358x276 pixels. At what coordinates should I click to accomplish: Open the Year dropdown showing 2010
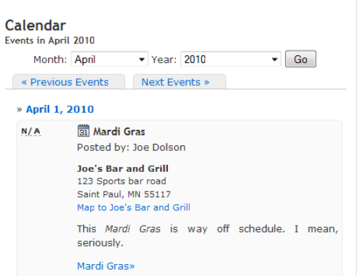(x=231, y=59)
